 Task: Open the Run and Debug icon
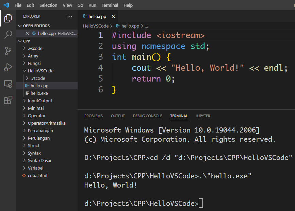[x=8, y=67]
